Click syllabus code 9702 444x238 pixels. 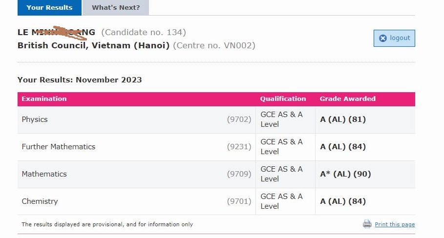point(239,119)
